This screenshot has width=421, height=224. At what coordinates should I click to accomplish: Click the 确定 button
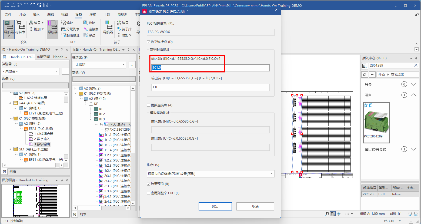215,206
